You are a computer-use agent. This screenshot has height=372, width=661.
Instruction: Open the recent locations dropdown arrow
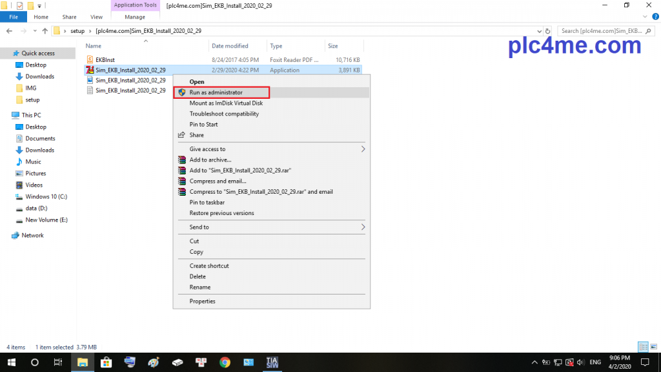click(x=34, y=30)
